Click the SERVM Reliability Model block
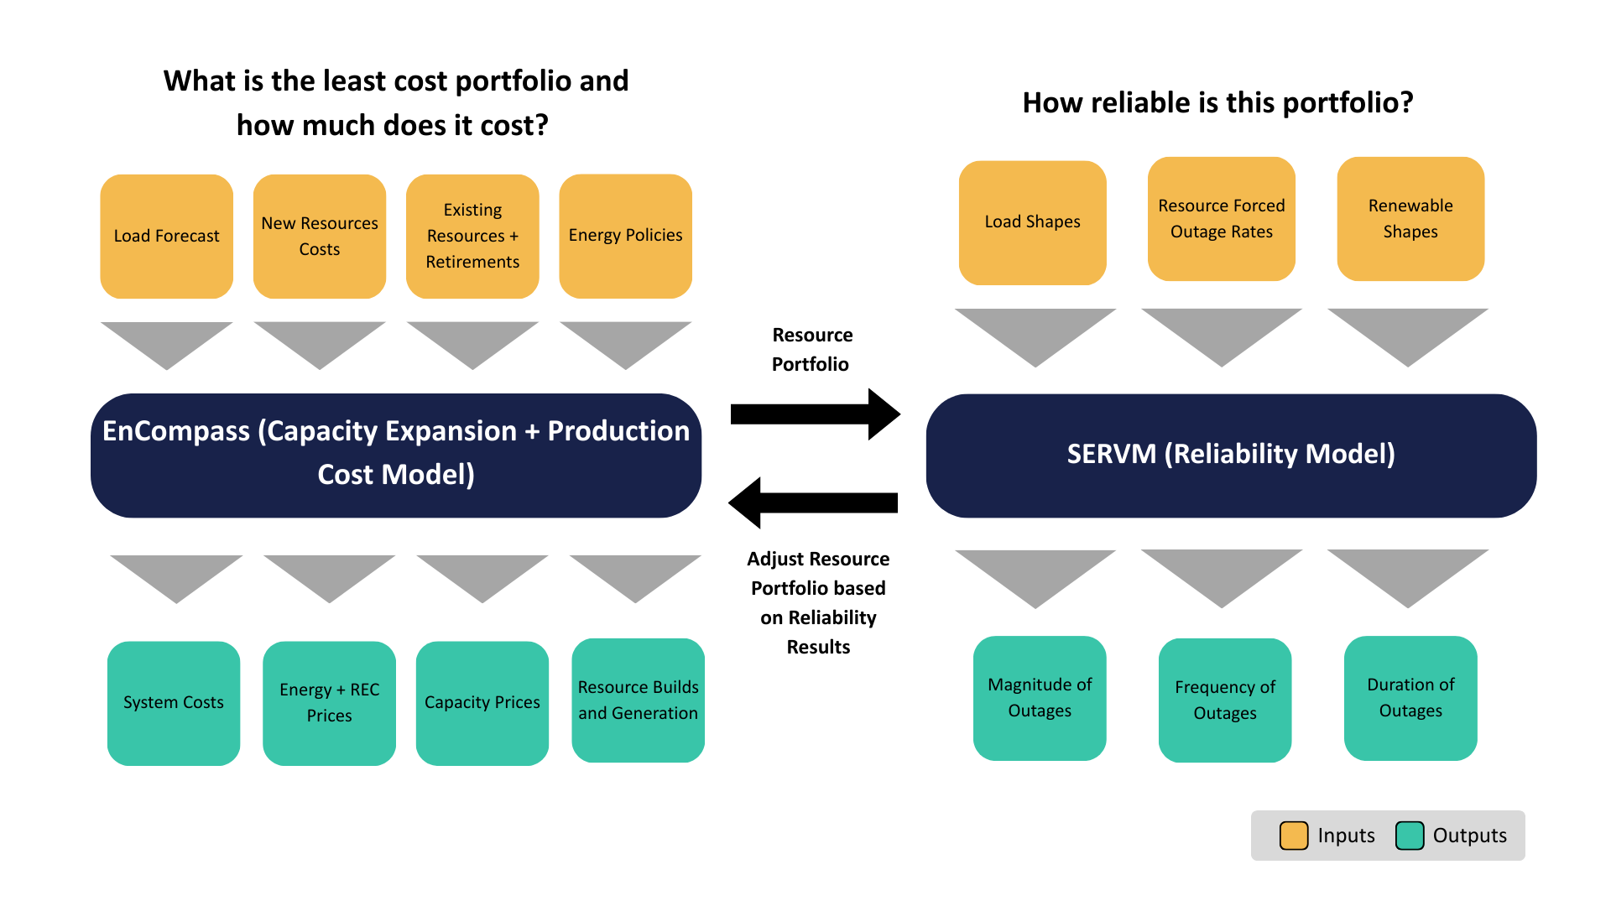 click(1231, 455)
